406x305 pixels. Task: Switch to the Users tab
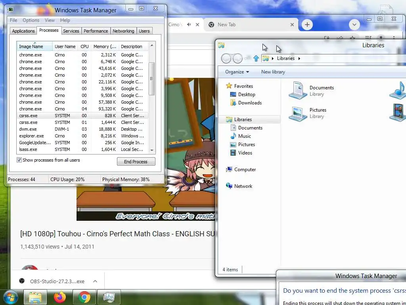tap(144, 31)
